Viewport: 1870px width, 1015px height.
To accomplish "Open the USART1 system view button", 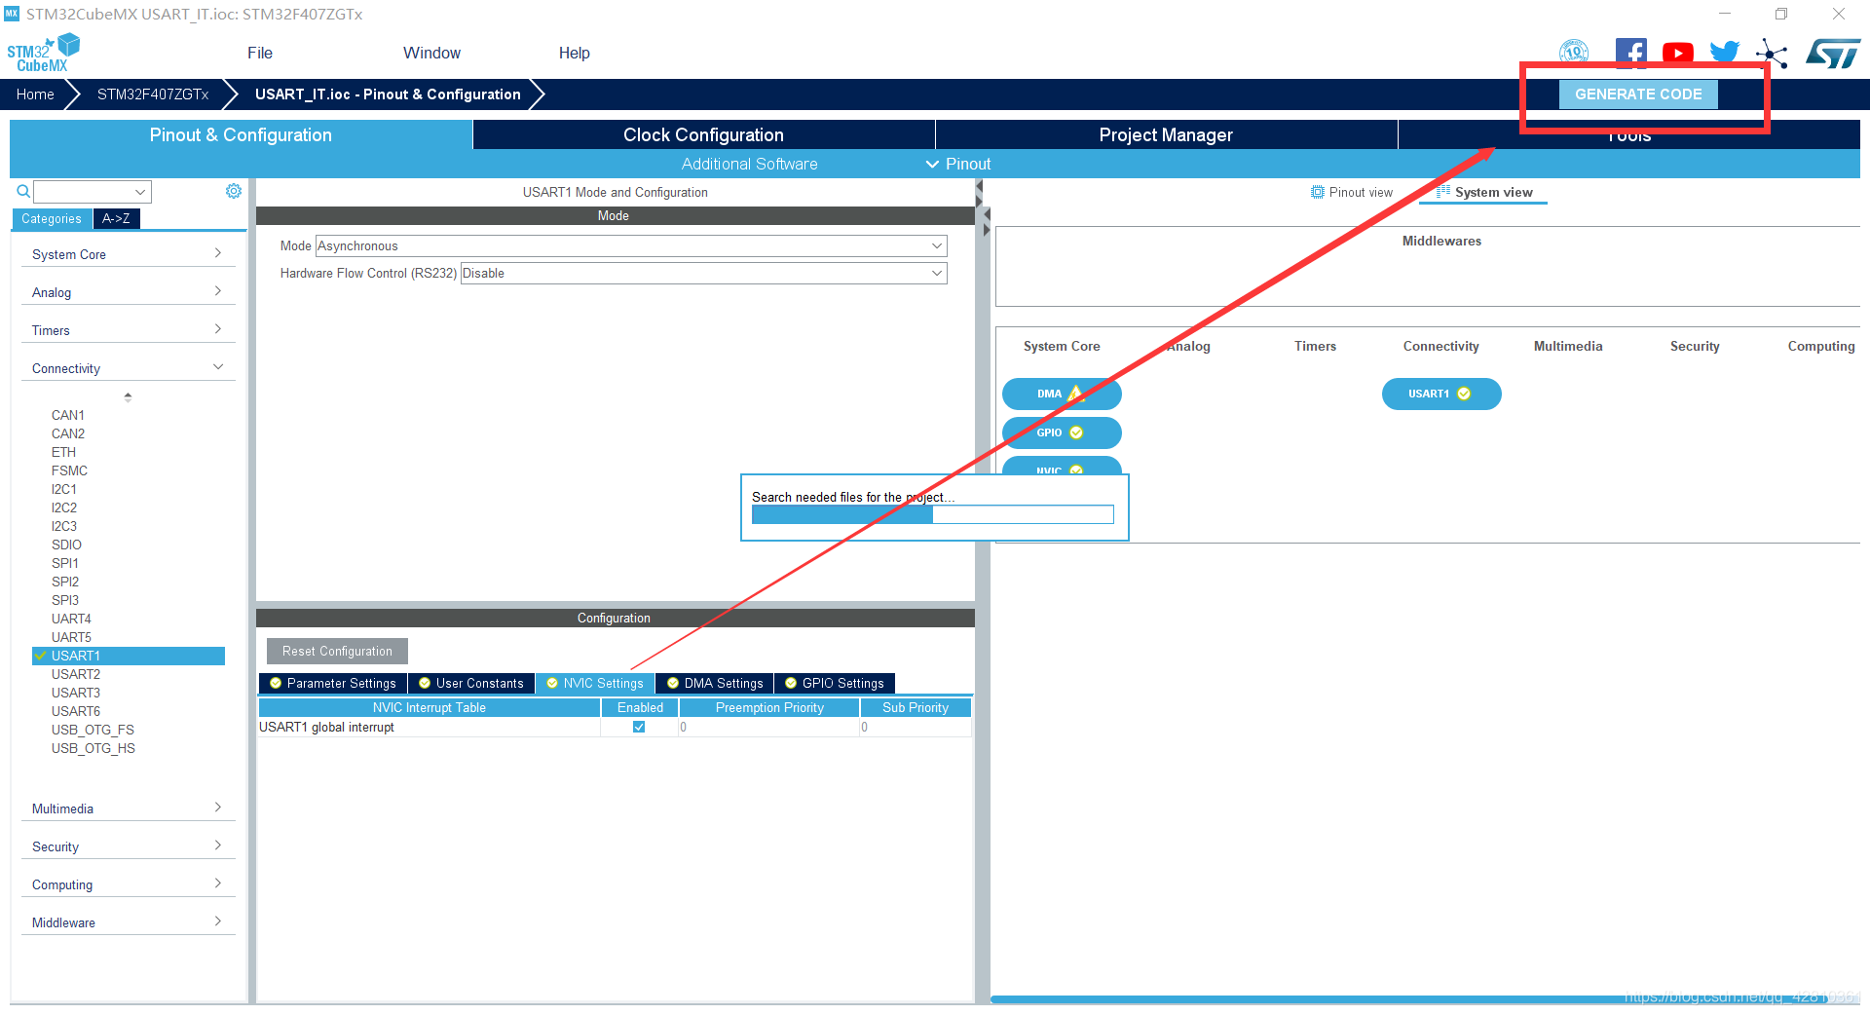I will (1441, 394).
